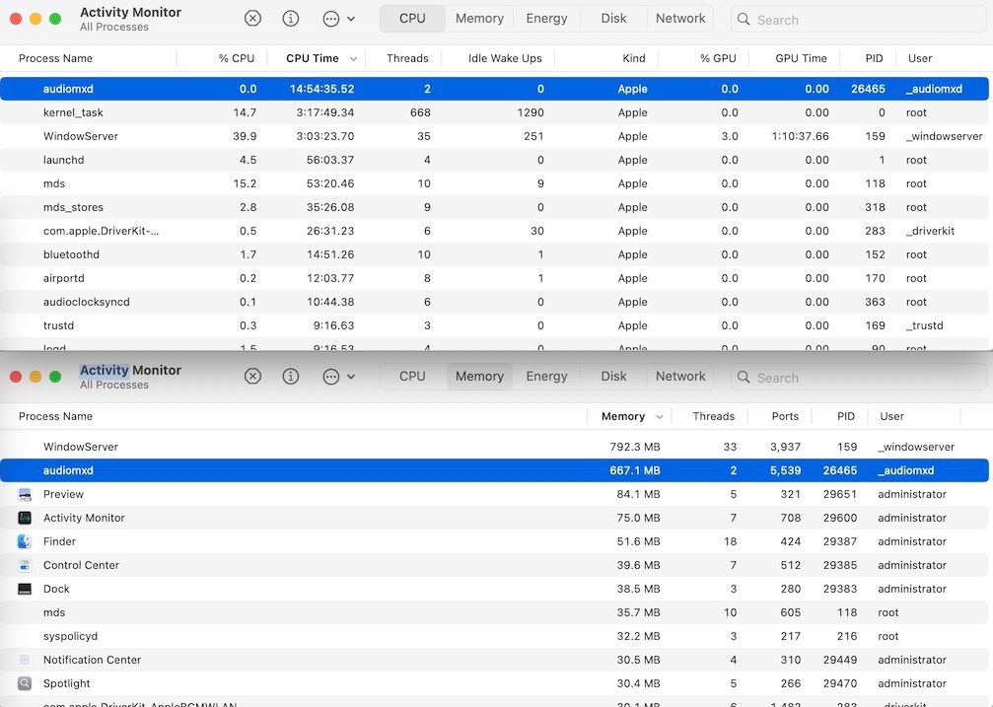Screen dimensions: 993x707
Task: Select the audioclocksyncd process row
Action: coord(495,302)
